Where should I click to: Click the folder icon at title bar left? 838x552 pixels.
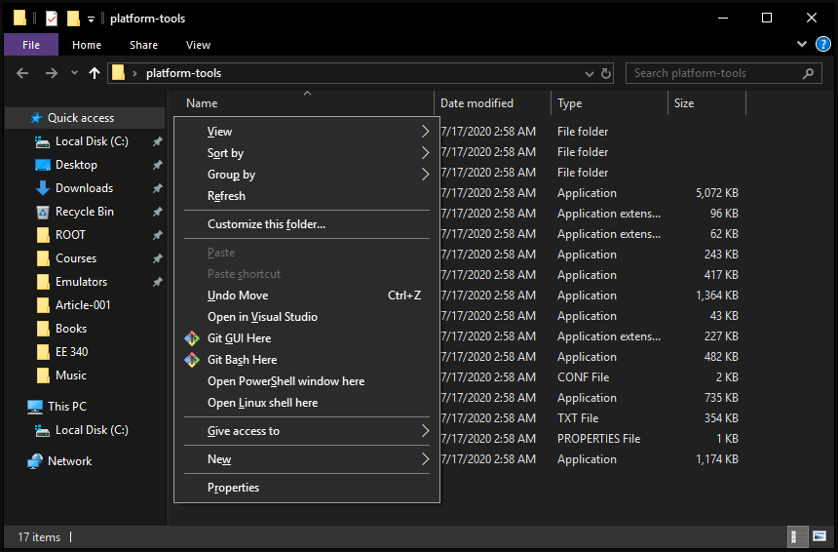tap(19, 18)
